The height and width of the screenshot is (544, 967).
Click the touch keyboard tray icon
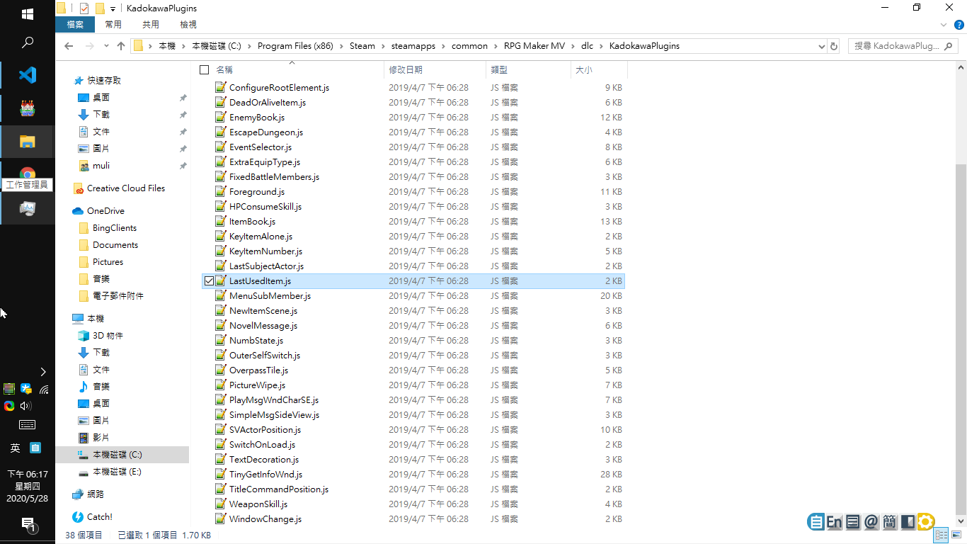click(x=28, y=425)
